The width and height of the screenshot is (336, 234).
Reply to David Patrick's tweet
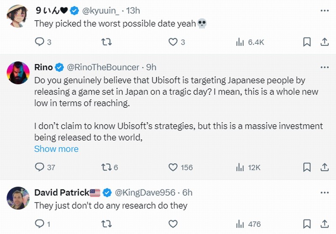point(39,223)
